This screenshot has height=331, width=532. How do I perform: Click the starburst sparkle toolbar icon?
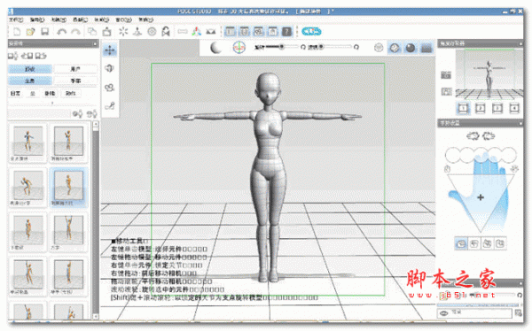[123, 32]
